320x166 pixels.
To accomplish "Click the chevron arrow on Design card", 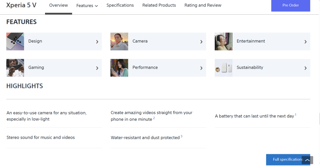I will [97, 42].
